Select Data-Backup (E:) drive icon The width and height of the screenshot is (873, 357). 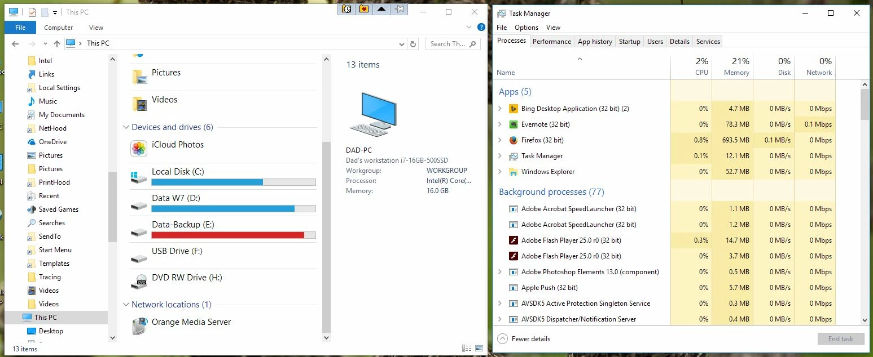point(139,232)
